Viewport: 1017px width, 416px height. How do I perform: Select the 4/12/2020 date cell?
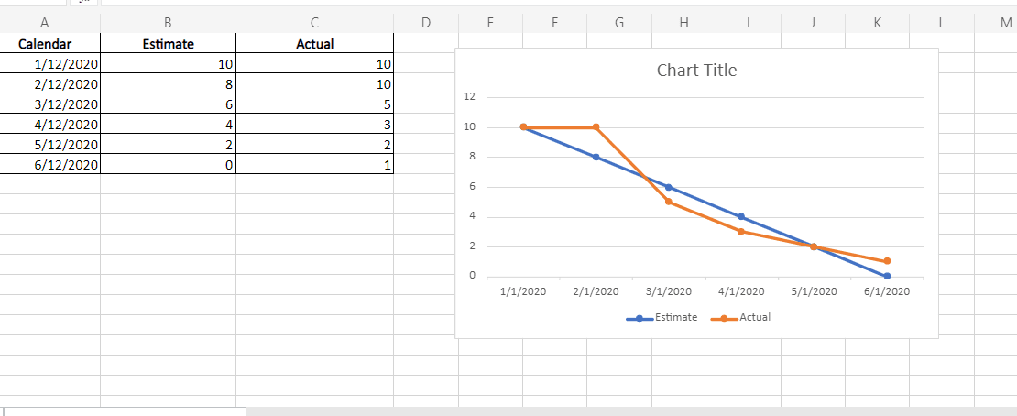50,124
